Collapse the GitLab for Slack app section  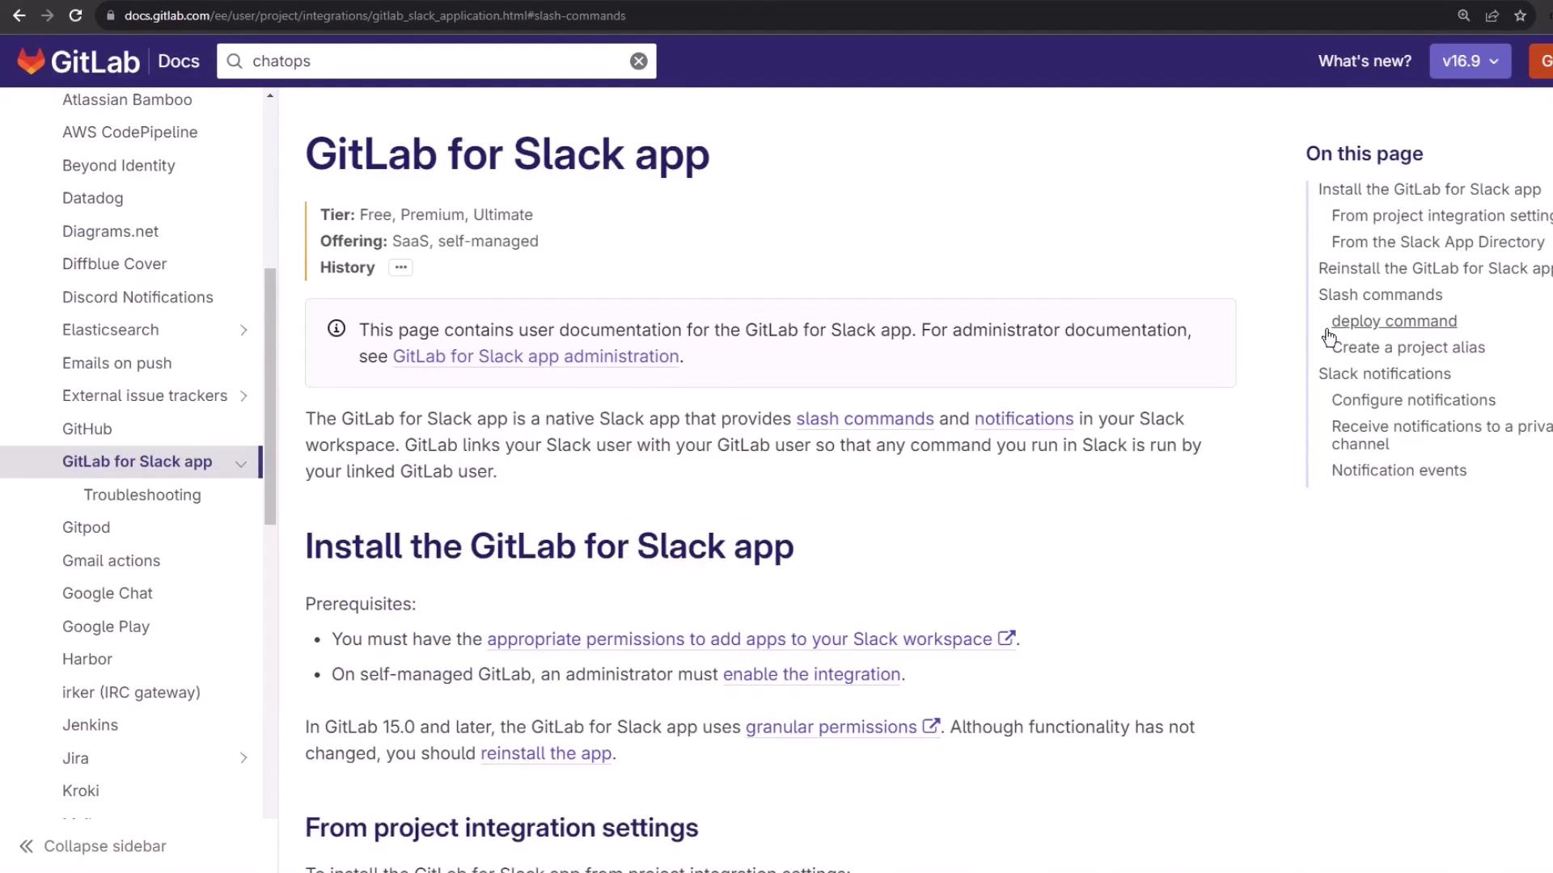pos(240,463)
